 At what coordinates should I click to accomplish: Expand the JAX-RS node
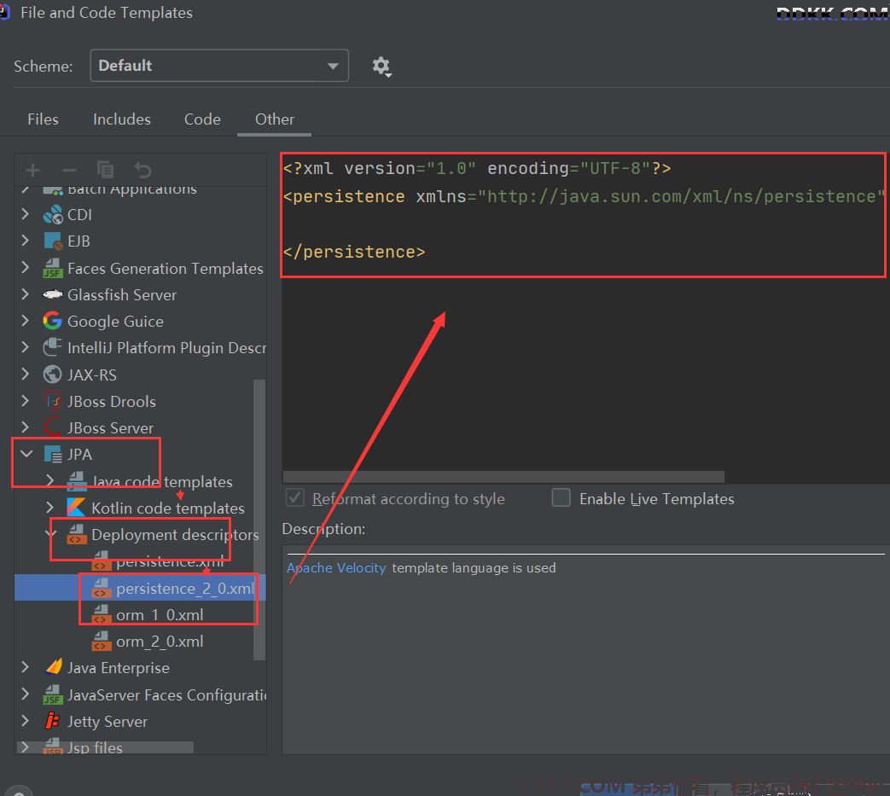[25, 374]
